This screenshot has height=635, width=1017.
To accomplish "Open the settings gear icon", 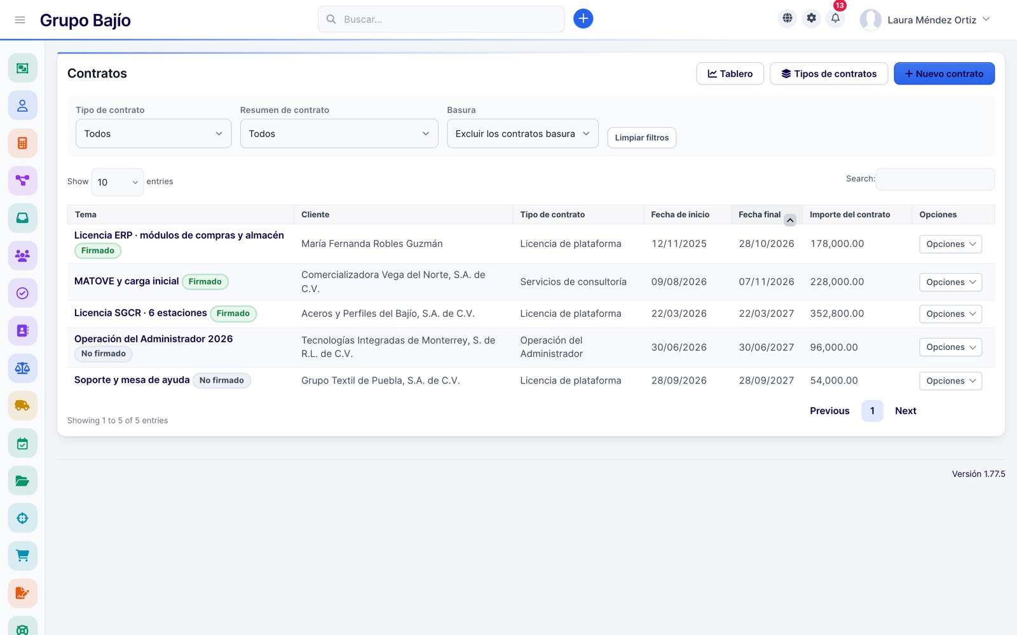I will pyautogui.click(x=812, y=18).
